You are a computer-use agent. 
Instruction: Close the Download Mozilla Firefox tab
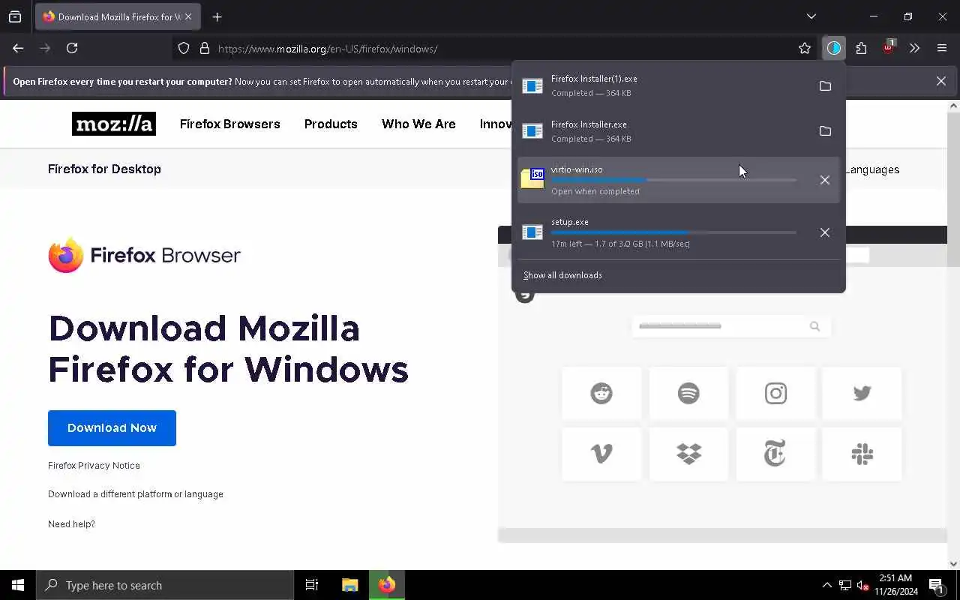(x=188, y=16)
